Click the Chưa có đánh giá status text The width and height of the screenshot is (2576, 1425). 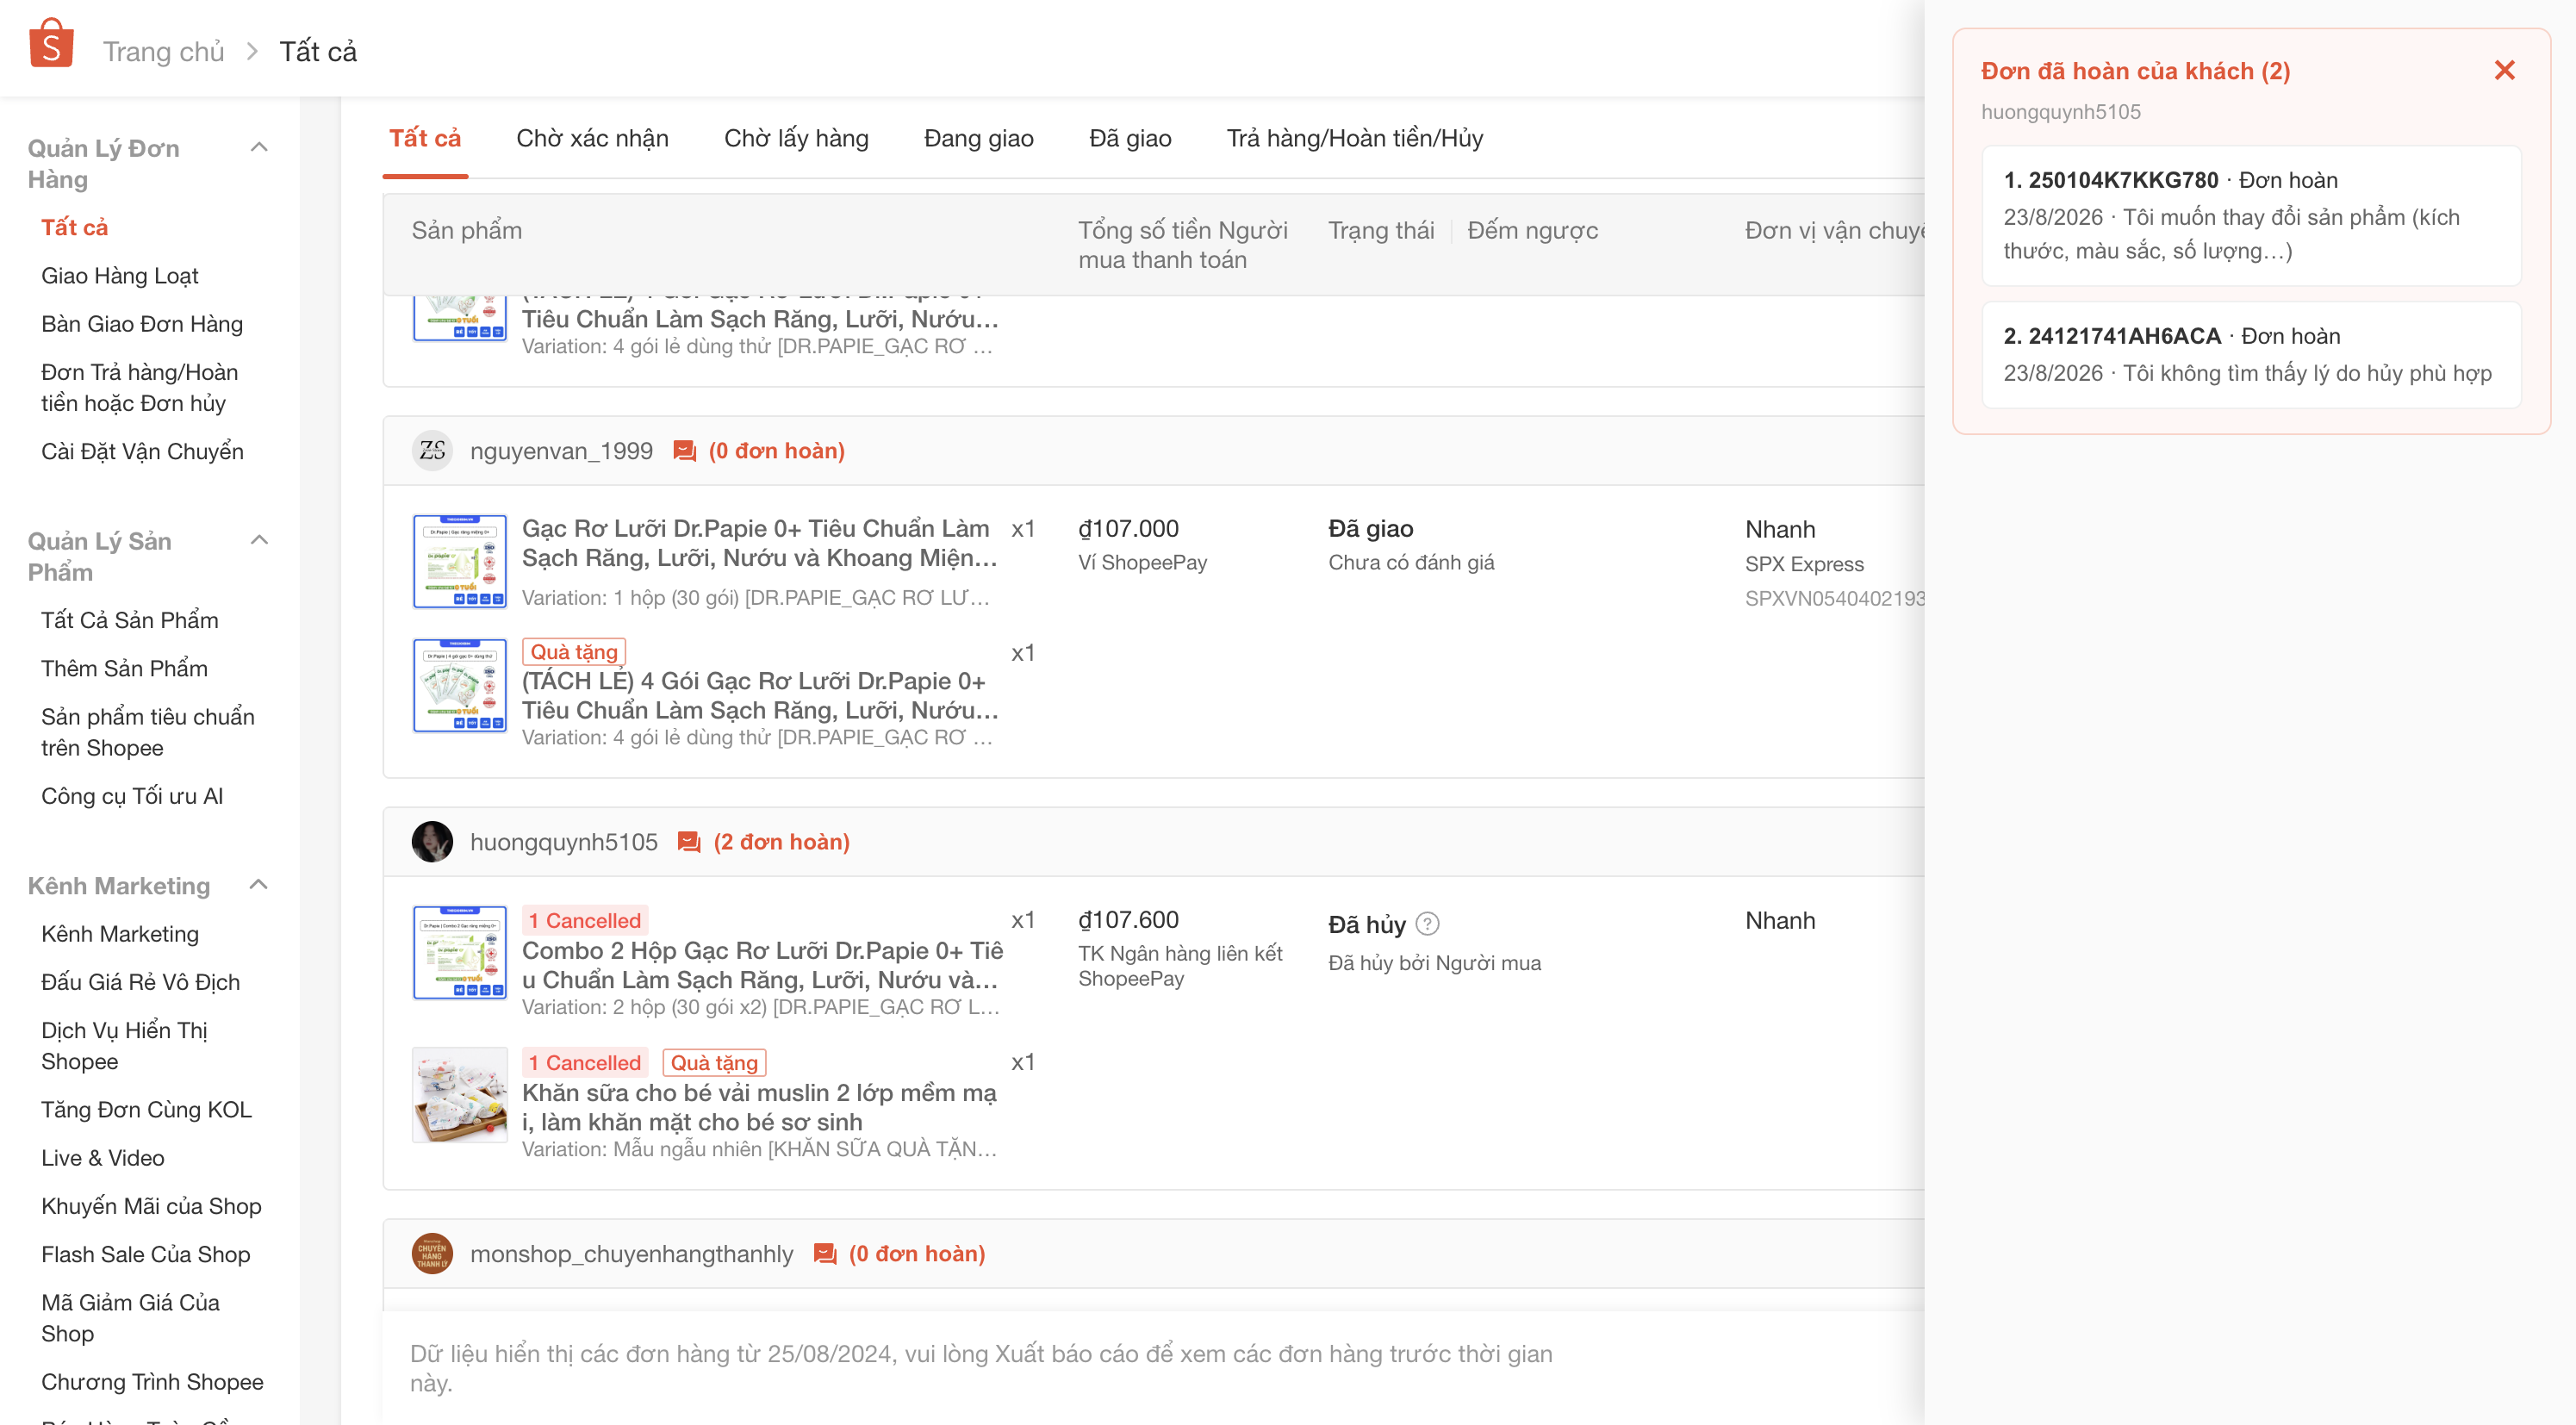1411,562
